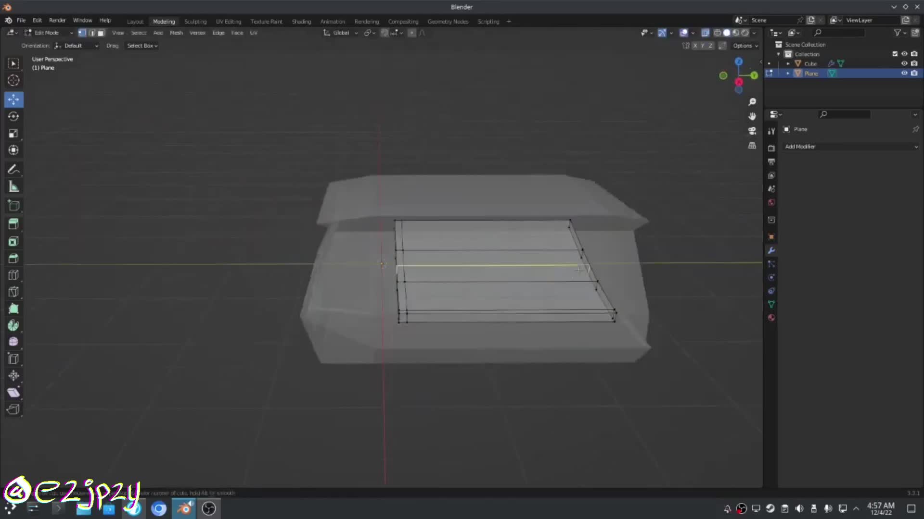Disable the Collection checkbox in outliner

(x=895, y=54)
